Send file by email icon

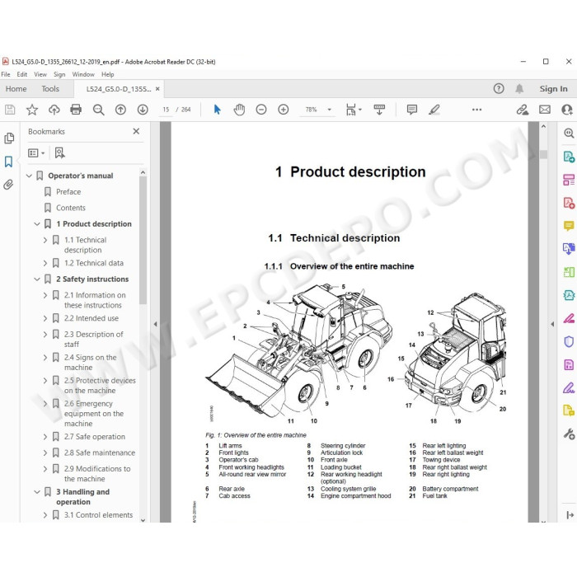tap(545, 110)
